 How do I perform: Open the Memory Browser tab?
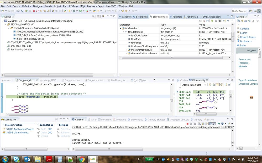coord(155,120)
